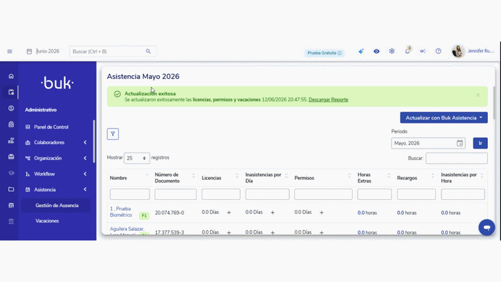Toggle the eye view icon in header
The width and height of the screenshot is (501, 282).
[376, 51]
